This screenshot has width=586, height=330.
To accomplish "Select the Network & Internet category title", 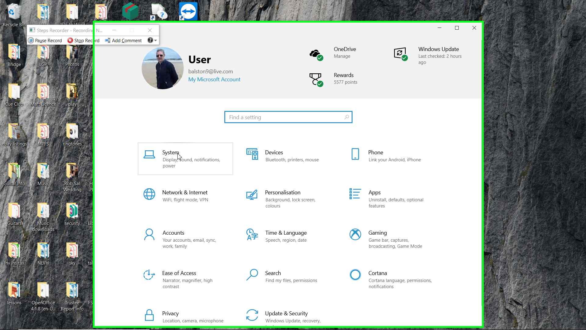I will pos(185,193).
